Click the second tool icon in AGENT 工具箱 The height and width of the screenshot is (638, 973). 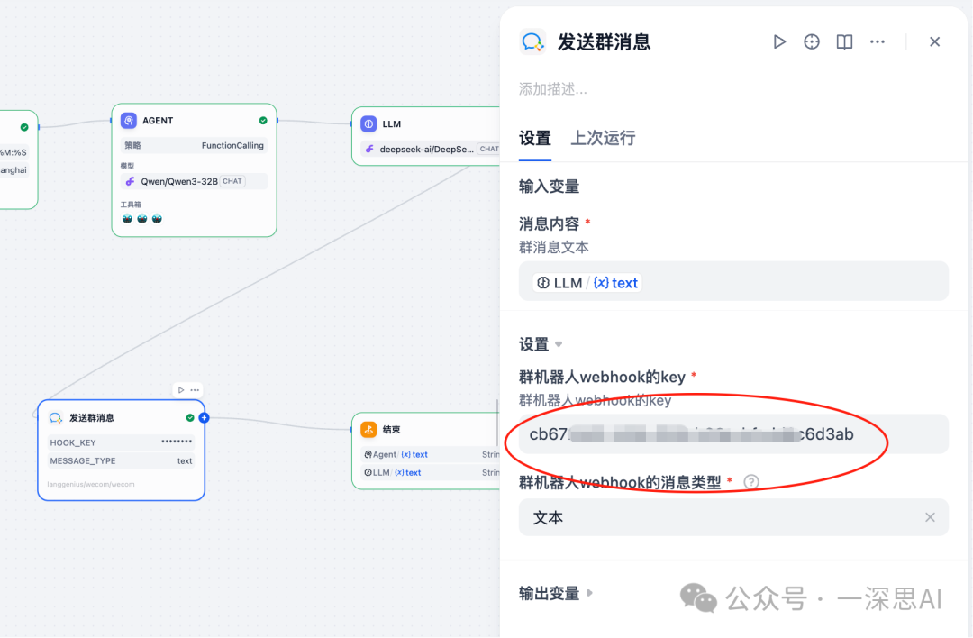tap(142, 218)
